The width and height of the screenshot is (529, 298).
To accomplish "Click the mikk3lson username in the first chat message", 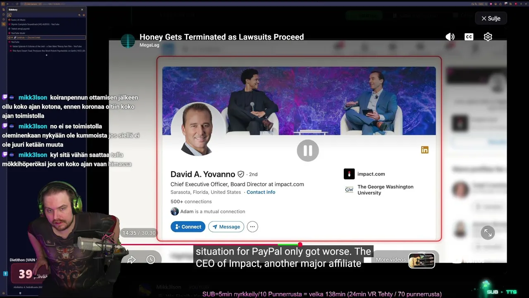I will click(33, 98).
